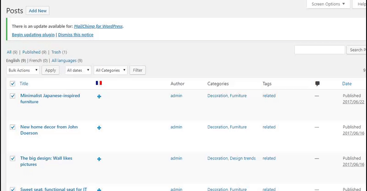Open MailChimp for WordPress plugin link

pos(98,26)
